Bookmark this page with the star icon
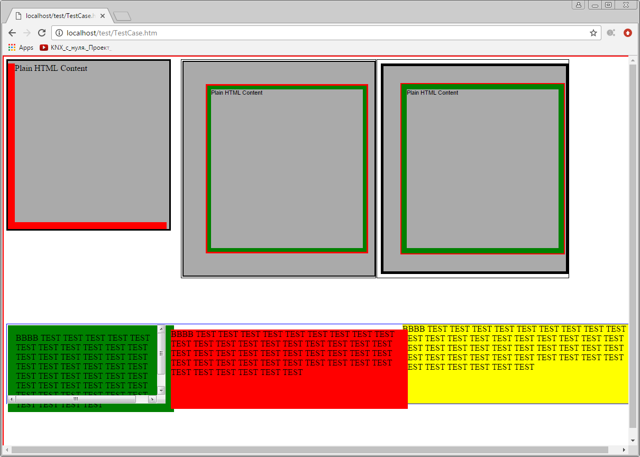The height and width of the screenshot is (457, 640). (x=593, y=33)
